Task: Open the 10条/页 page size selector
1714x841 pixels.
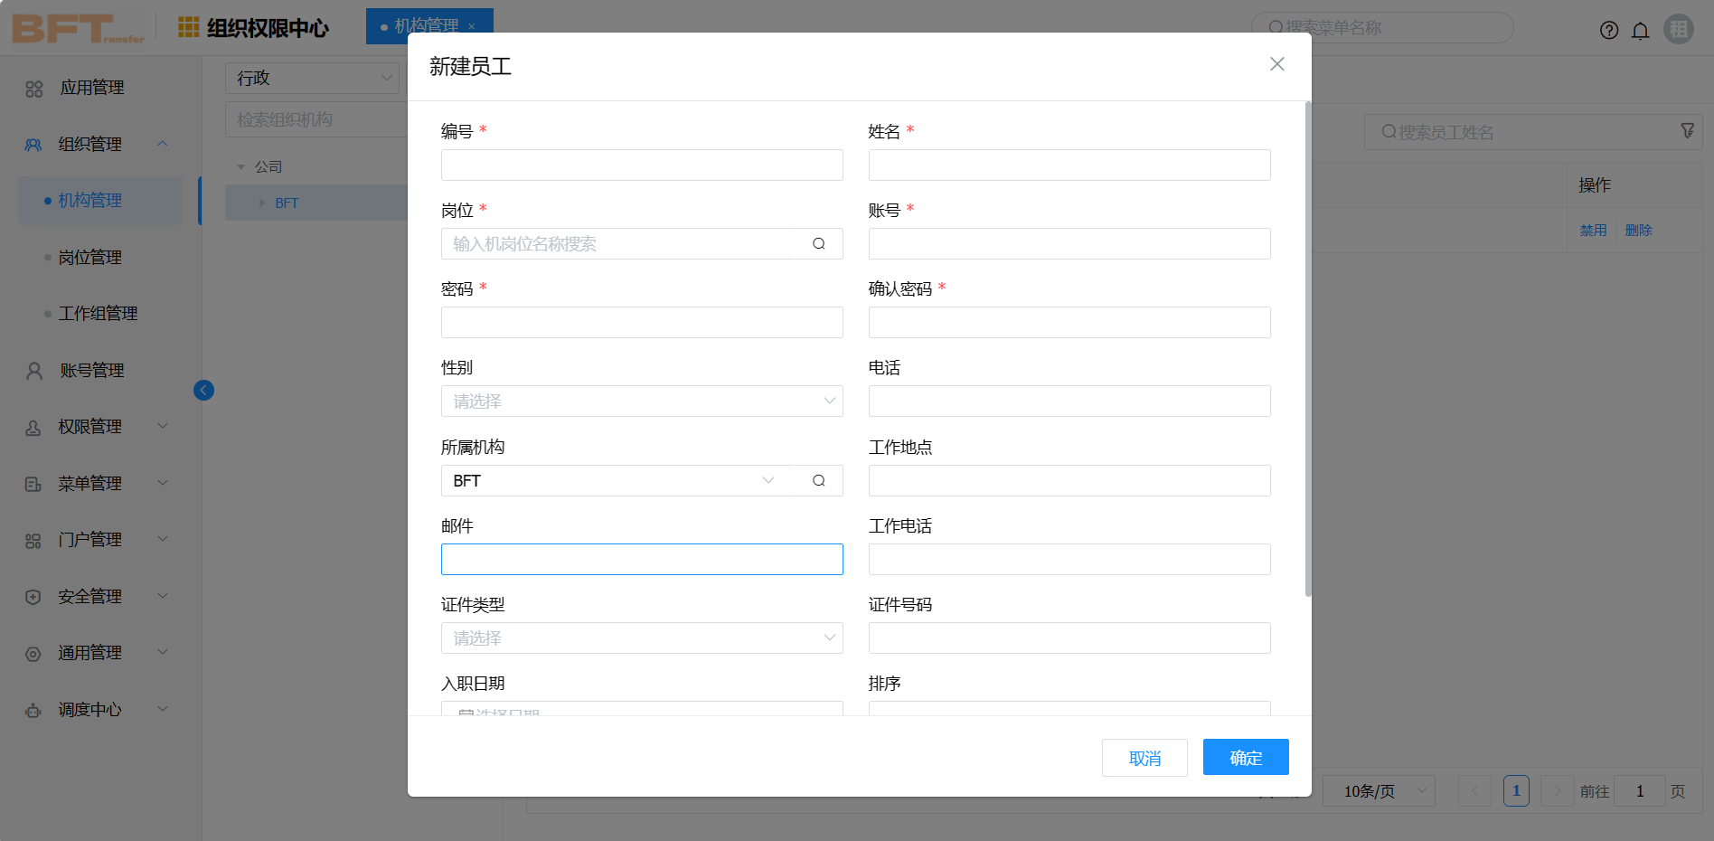Action: [x=1379, y=791]
